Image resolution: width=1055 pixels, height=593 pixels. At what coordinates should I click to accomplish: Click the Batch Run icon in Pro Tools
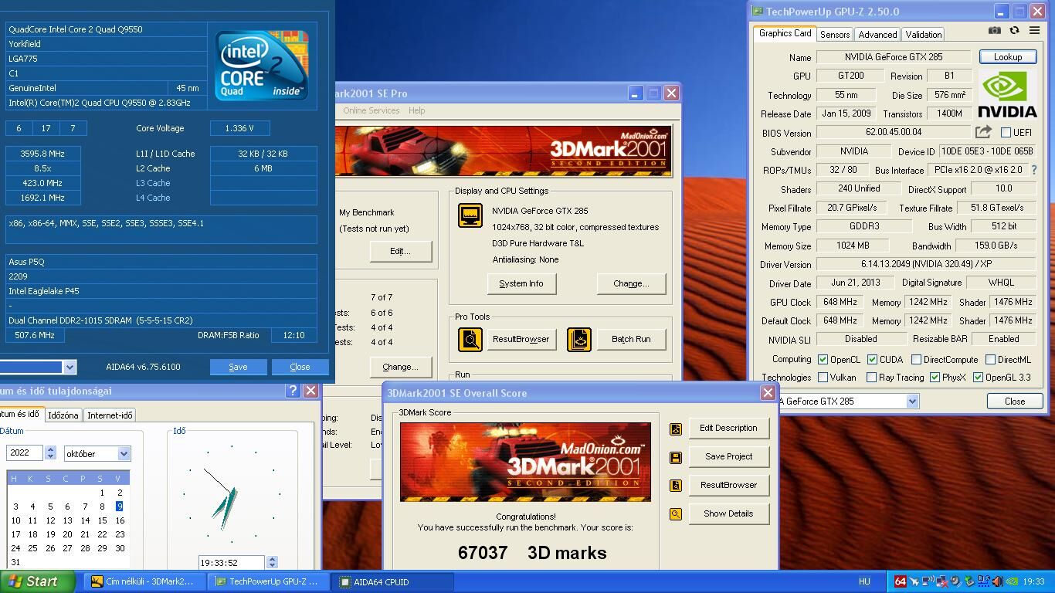[579, 339]
